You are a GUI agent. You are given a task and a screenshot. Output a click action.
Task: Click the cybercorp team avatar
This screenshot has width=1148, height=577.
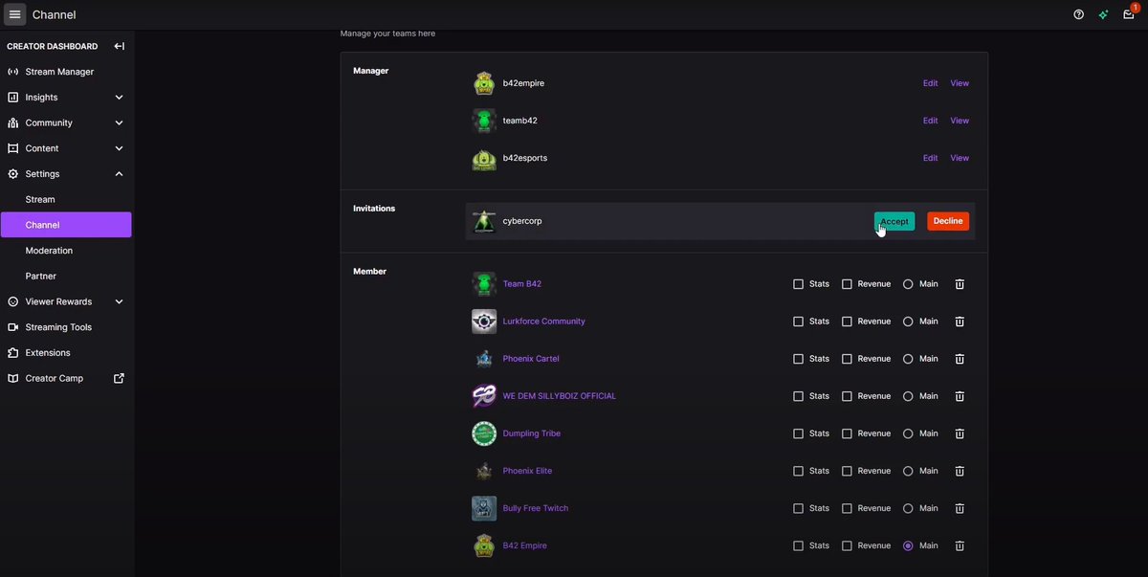point(484,221)
